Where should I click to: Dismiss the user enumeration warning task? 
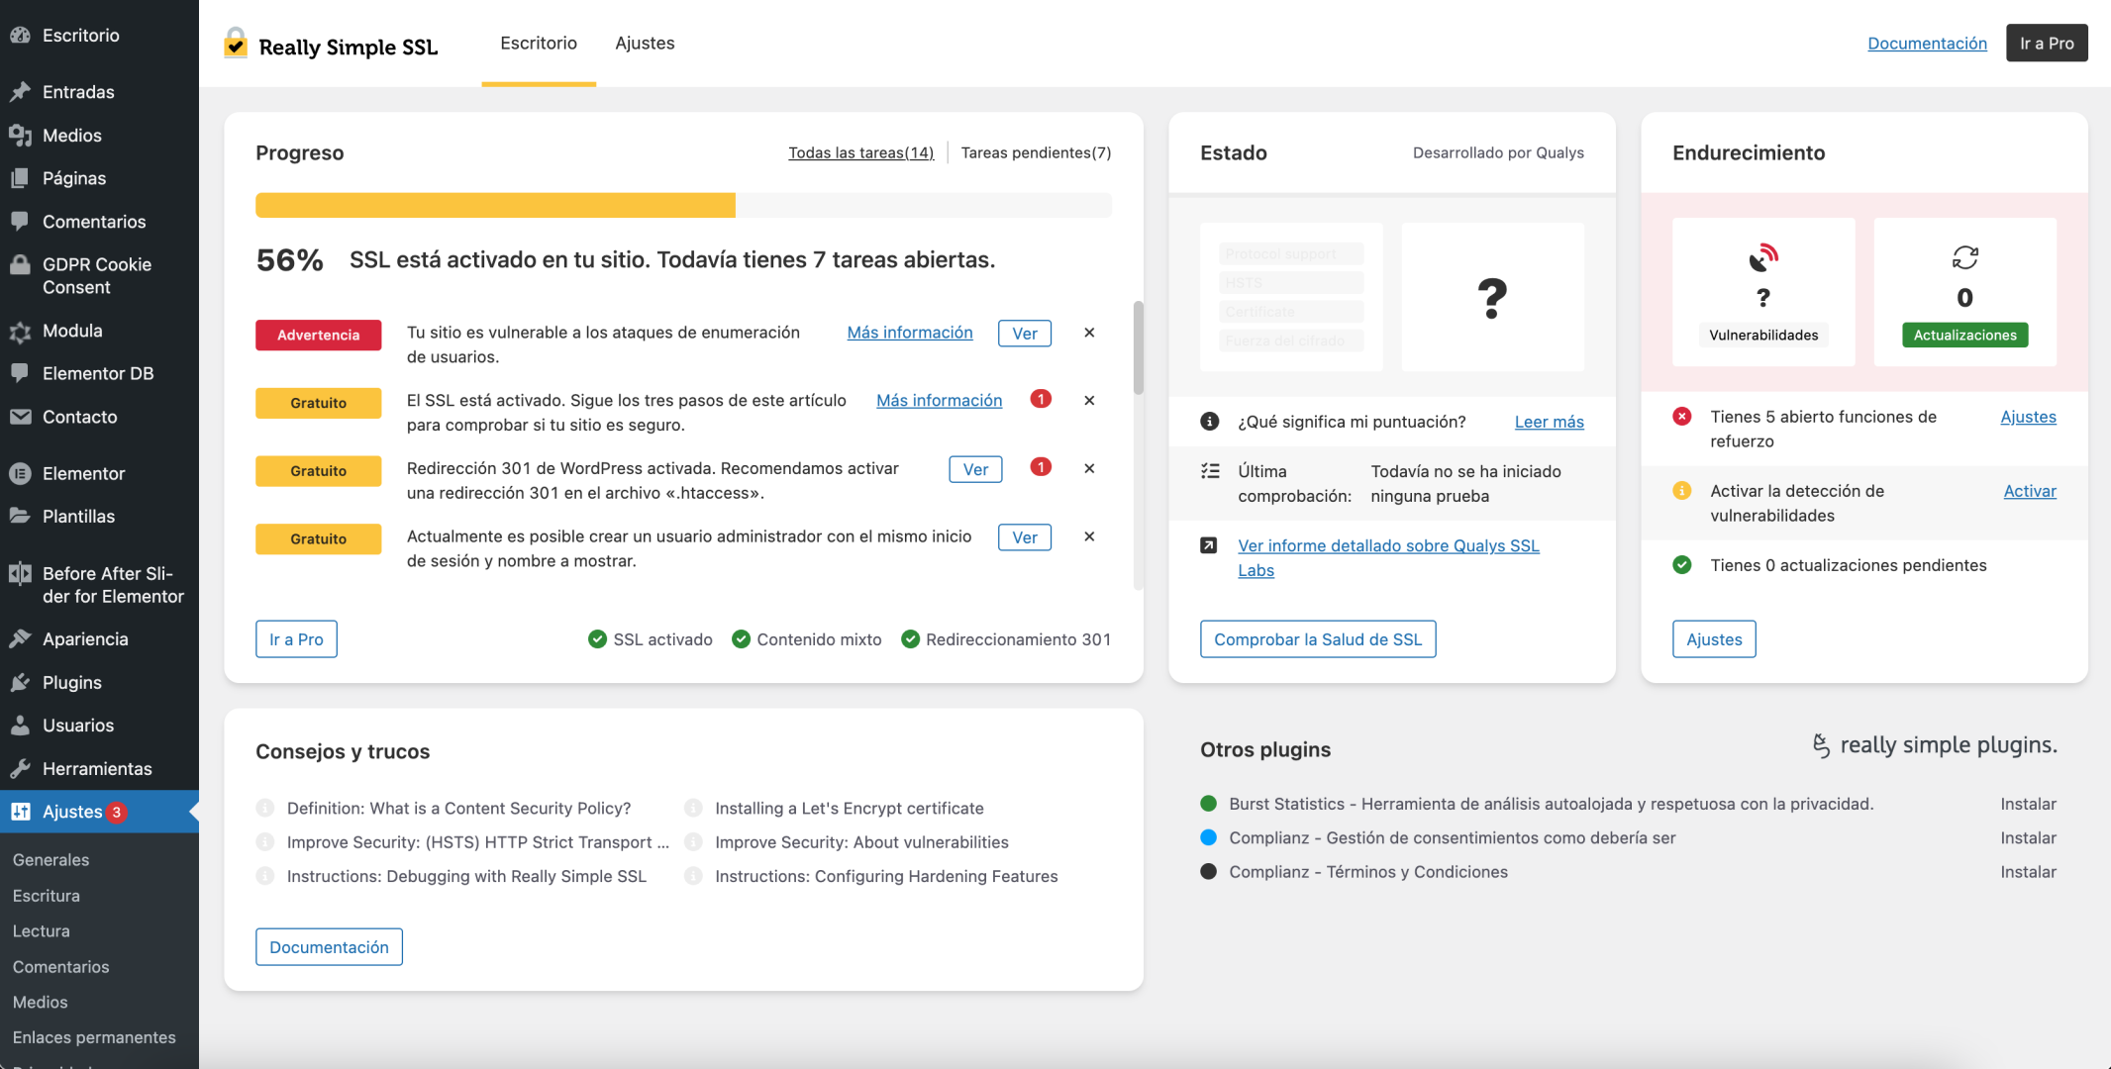click(1089, 333)
